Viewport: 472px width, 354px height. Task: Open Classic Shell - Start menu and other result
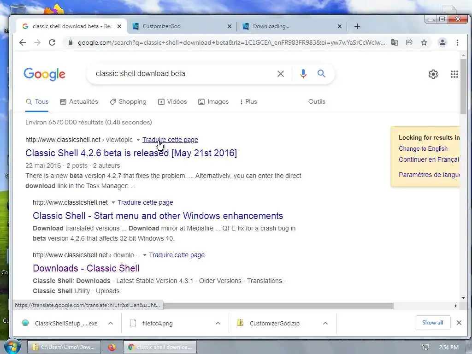coord(158,216)
